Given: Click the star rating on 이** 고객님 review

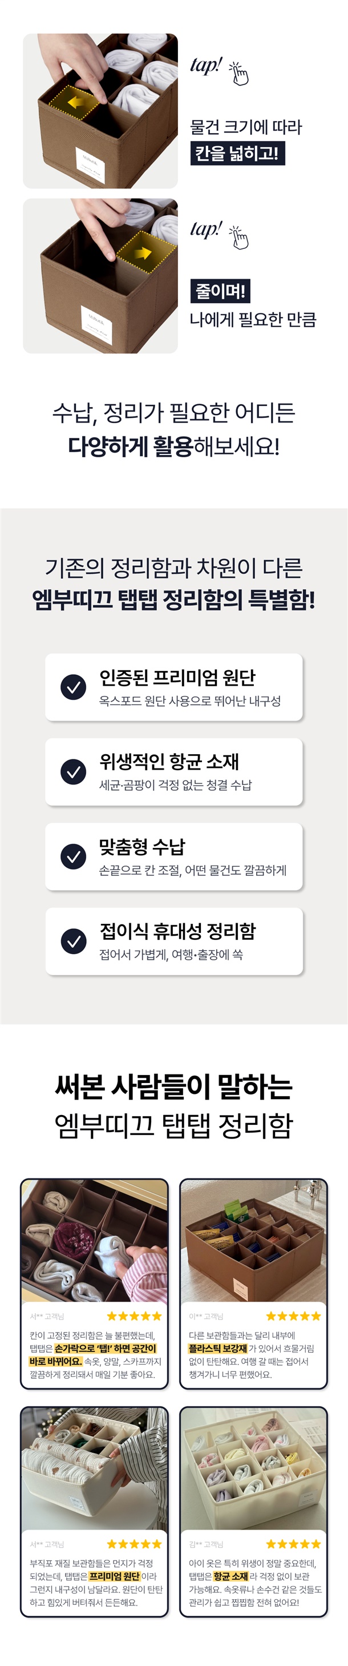Looking at the screenshot, I should [x=293, y=1316].
